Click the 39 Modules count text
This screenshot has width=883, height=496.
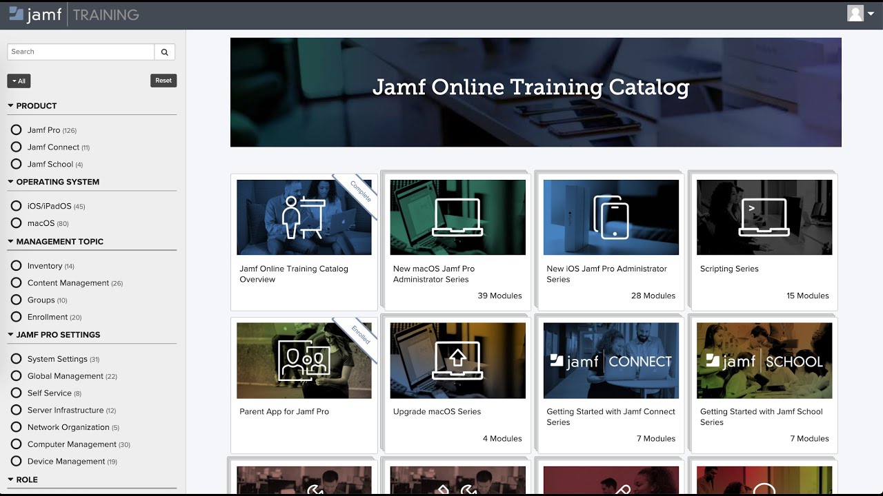tap(499, 296)
